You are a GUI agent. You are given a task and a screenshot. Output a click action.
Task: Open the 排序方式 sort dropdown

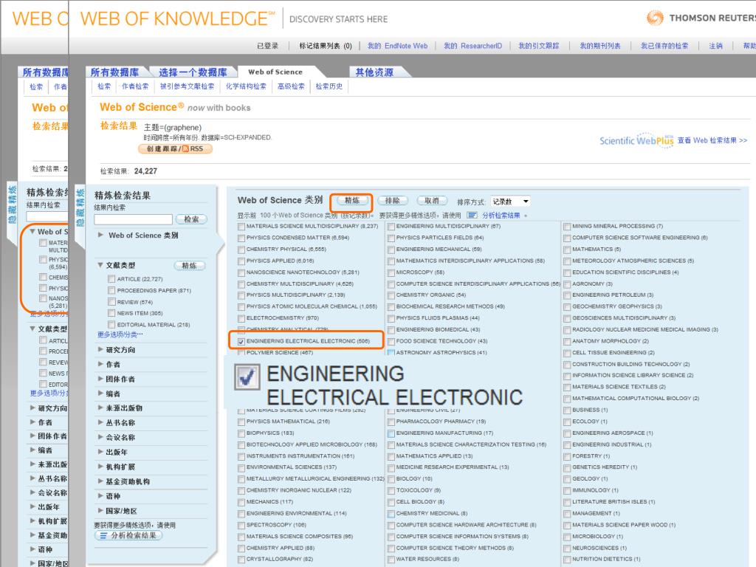click(511, 202)
